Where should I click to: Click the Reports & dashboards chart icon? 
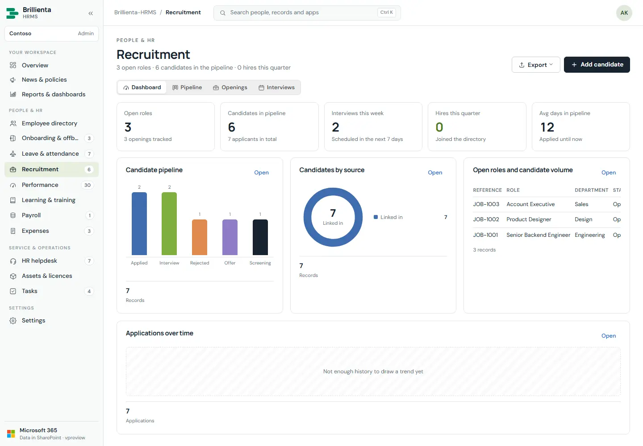13,95
